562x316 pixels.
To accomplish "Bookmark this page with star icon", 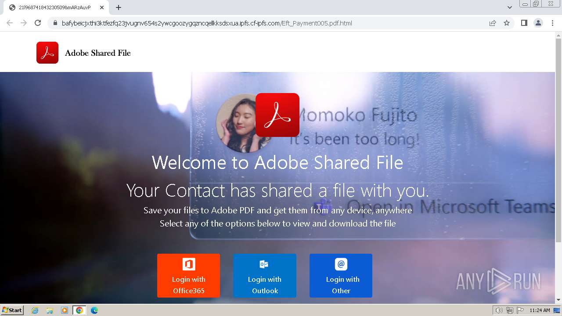I will [507, 23].
